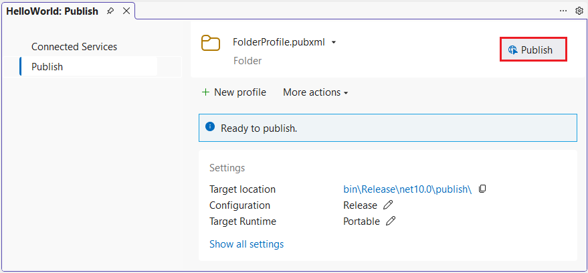The image size is (588, 273).
Task: Expand the FolderProfile.pubxml profile dropdown
Action: 333,42
